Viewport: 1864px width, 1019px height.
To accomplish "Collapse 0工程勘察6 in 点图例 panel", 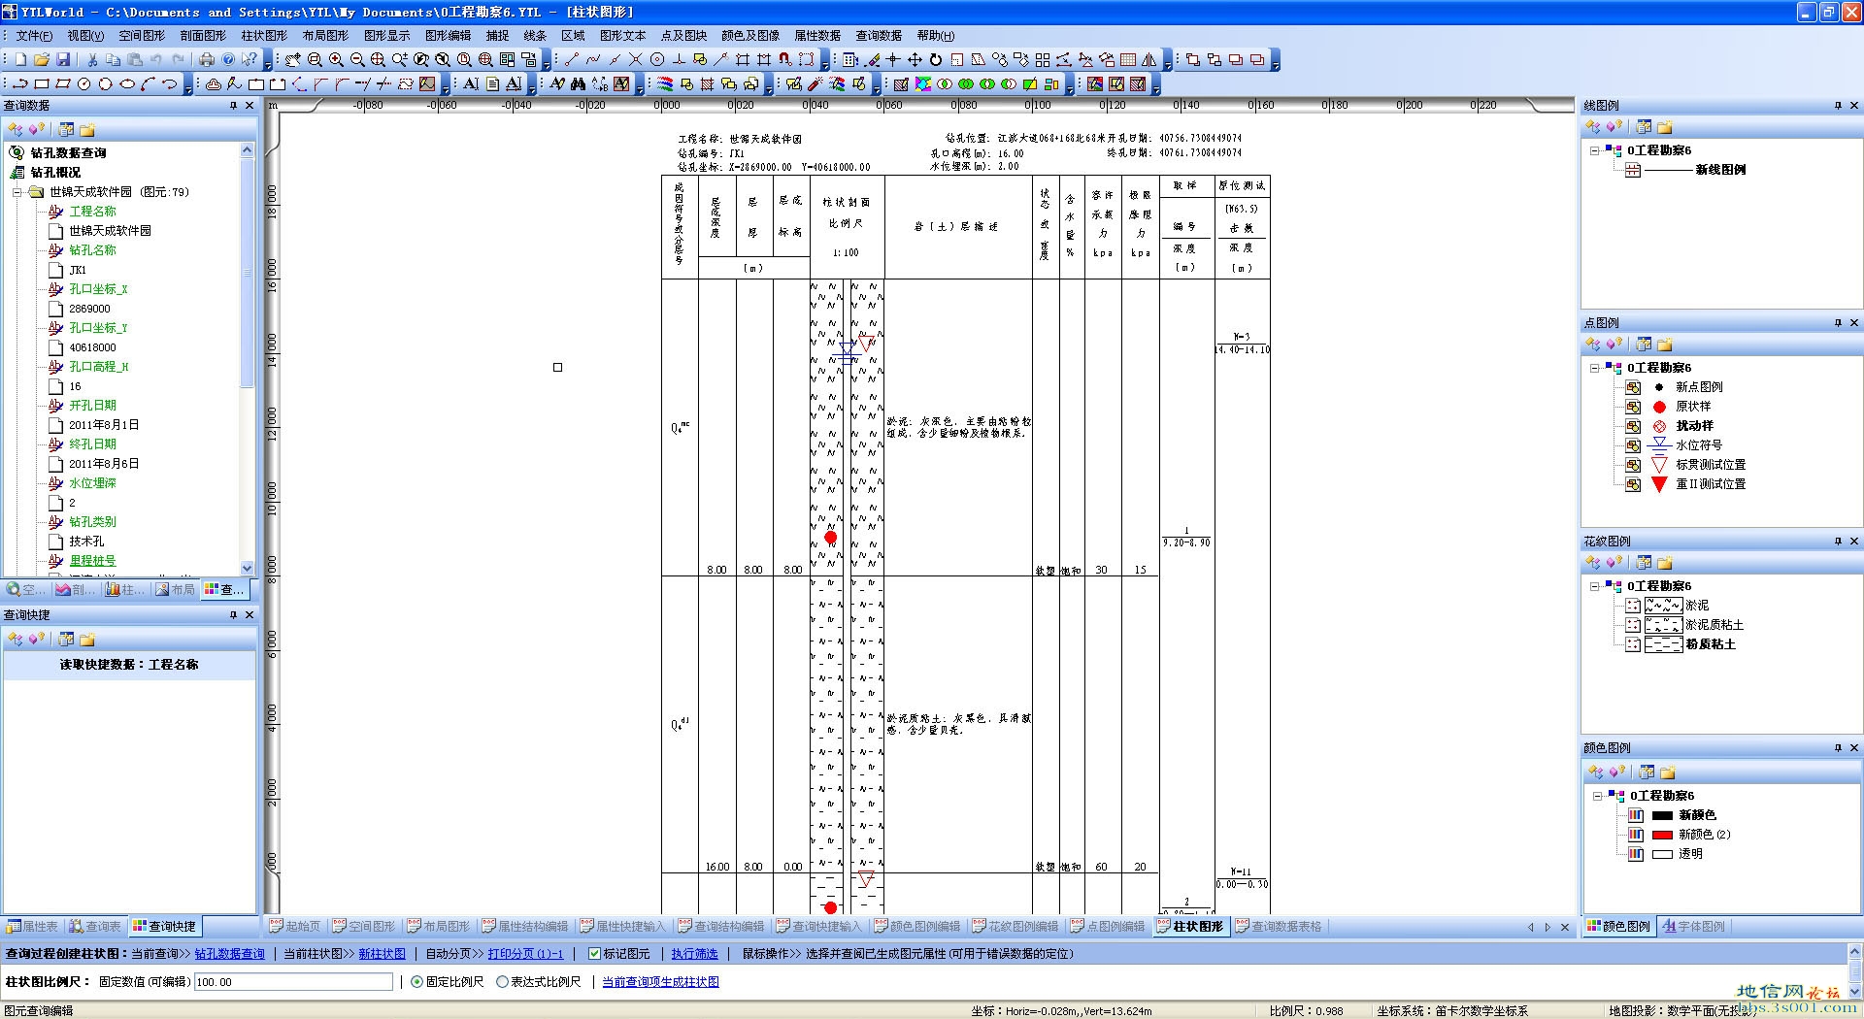I will (x=1594, y=368).
